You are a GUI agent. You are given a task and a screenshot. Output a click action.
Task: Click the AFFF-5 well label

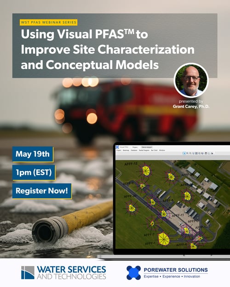pos(168,201)
